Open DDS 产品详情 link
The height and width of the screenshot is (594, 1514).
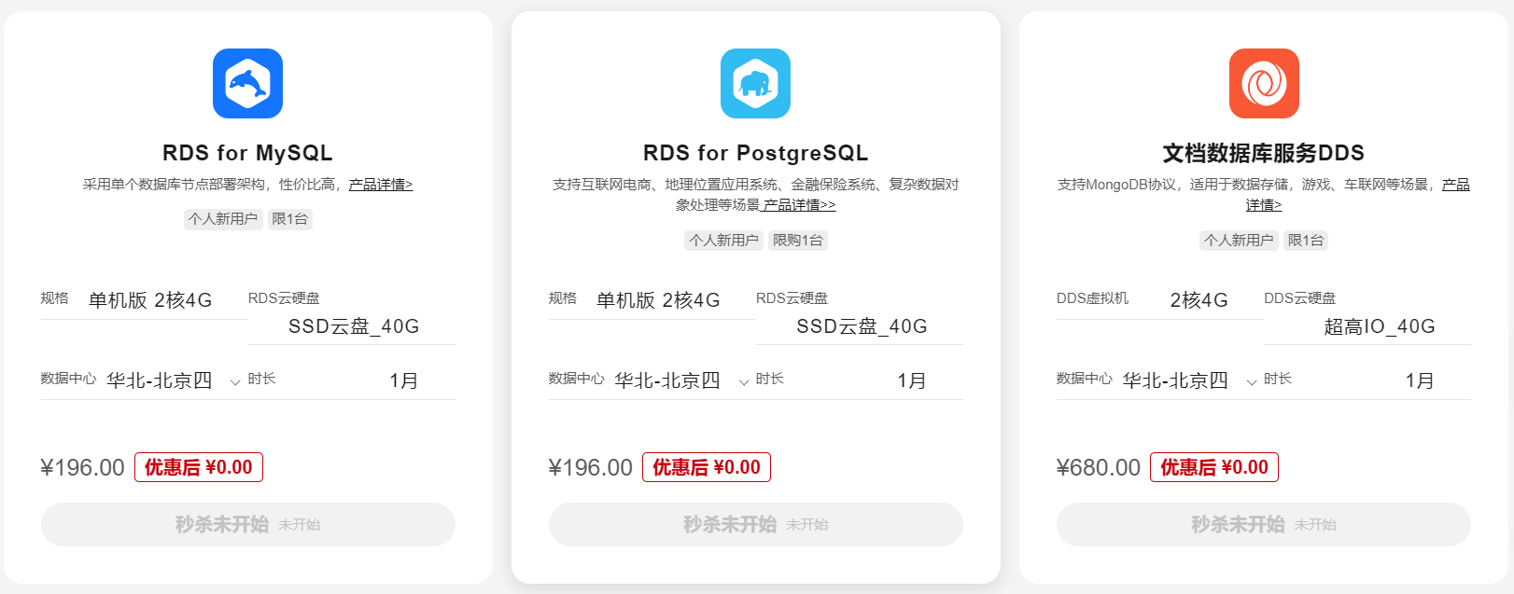point(1357,195)
